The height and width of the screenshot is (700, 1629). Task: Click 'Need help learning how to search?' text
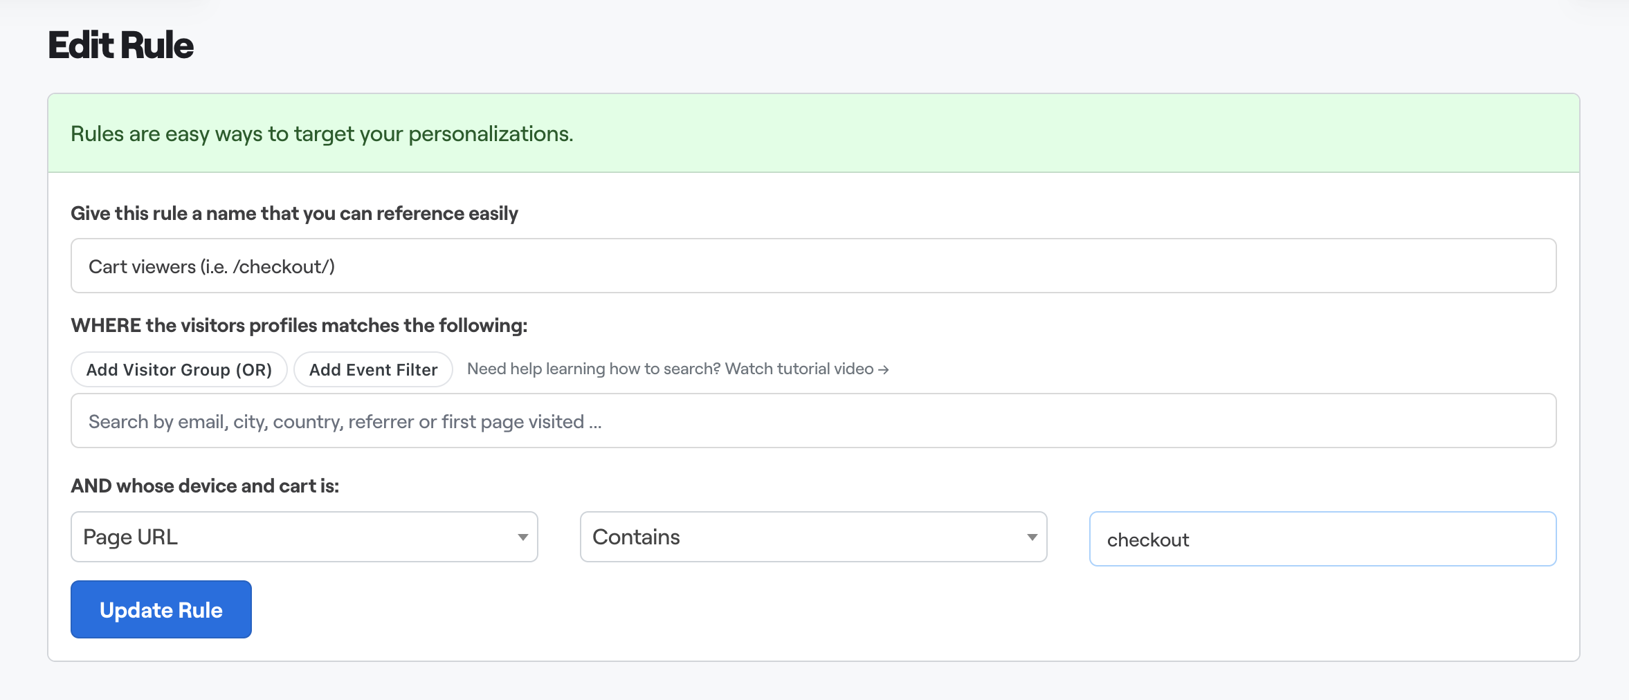(x=594, y=369)
